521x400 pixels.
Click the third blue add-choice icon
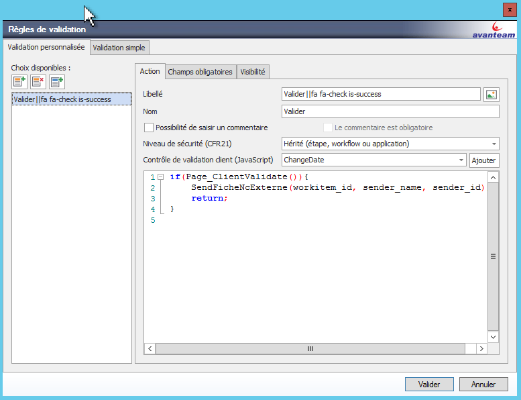tap(57, 82)
